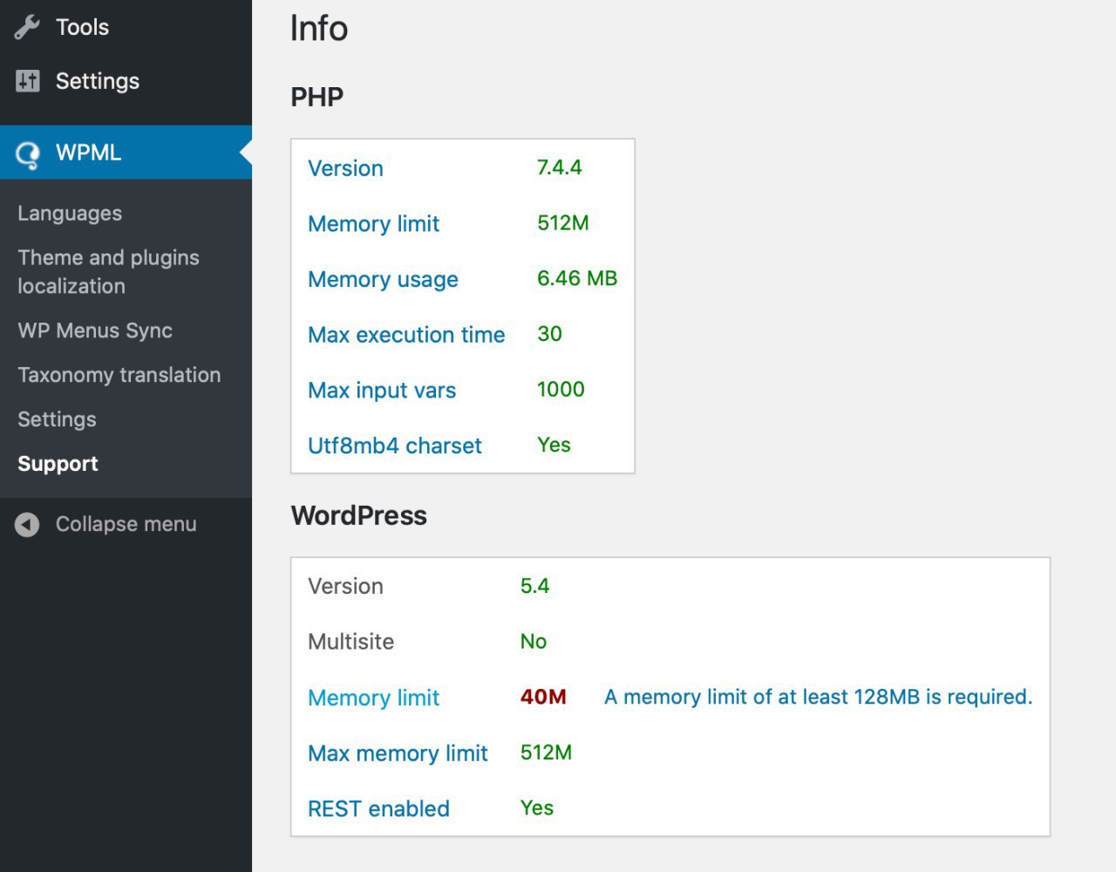Screen dimensions: 1116x872
Task: Go to WPML Languages submenu
Action: click(x=70, y=213)
